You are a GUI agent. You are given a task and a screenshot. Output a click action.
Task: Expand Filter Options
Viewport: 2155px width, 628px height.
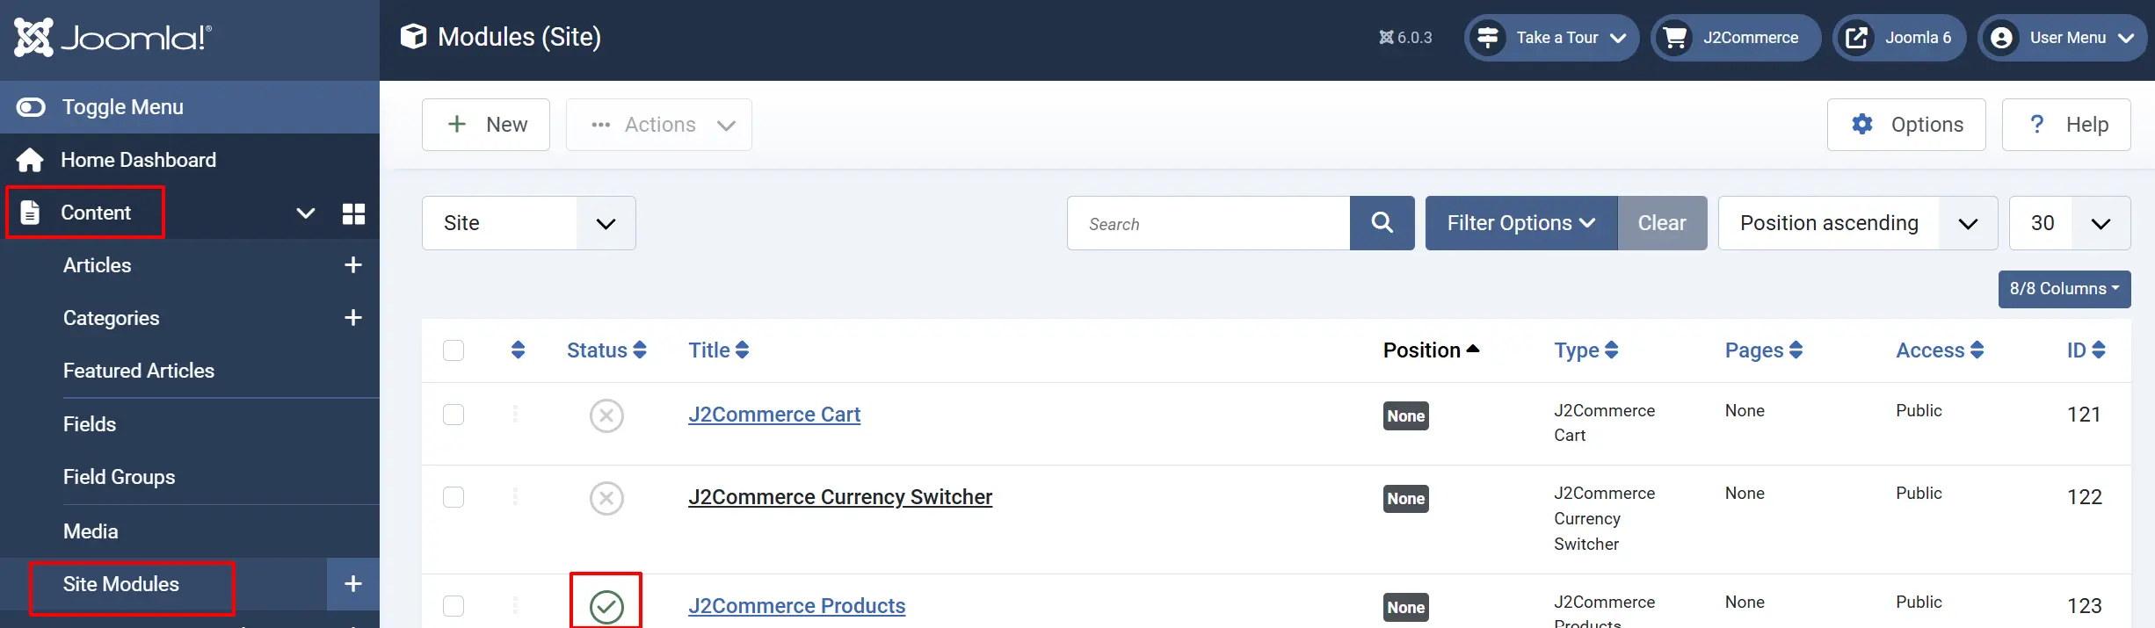click(1521, 223)
